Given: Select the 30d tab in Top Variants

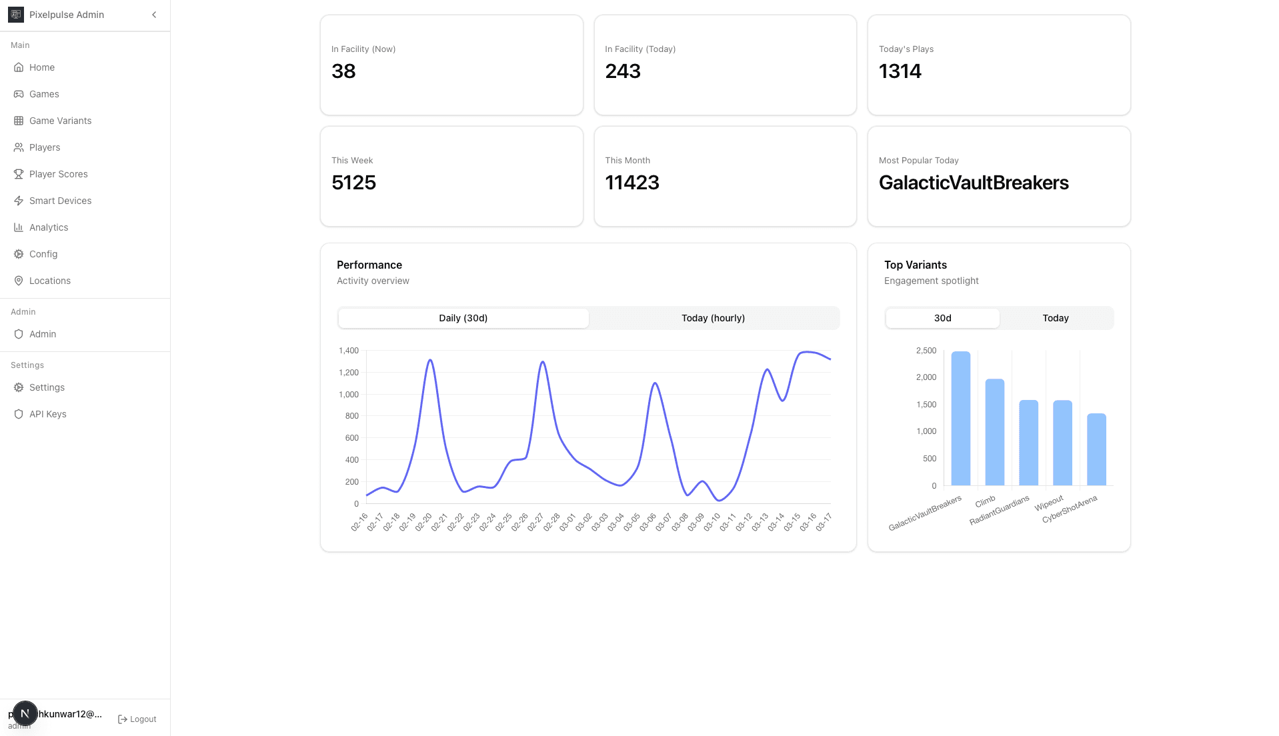Looking at the screenshot, I should pyautogui.click(x=942, y=318).
